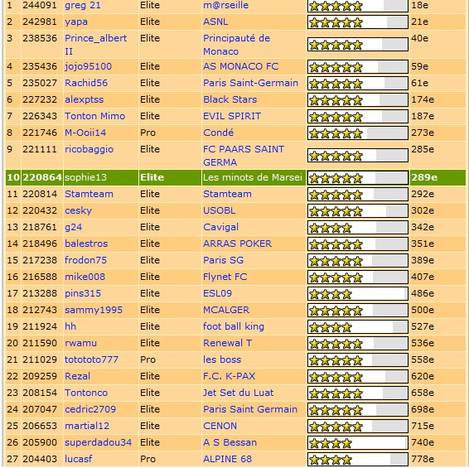Visit frodon75 manager profile
Viewport: 469px width, 468px height.
tap(85, 260)
